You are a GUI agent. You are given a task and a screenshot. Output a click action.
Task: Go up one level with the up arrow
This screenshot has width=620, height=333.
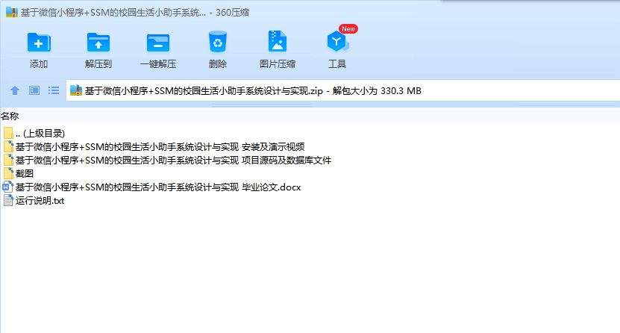coord(15,90)
